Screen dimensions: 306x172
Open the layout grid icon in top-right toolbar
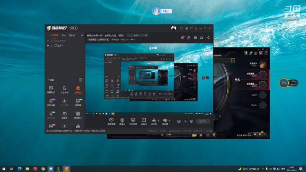(195, 37)
